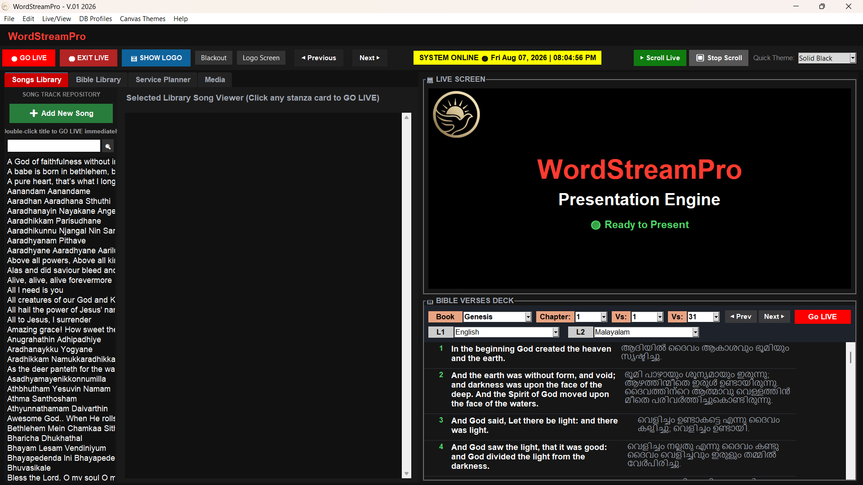863x485 pixels.
Task: Open the ending verse dropdown showing 31
Action: coord(703,317)
